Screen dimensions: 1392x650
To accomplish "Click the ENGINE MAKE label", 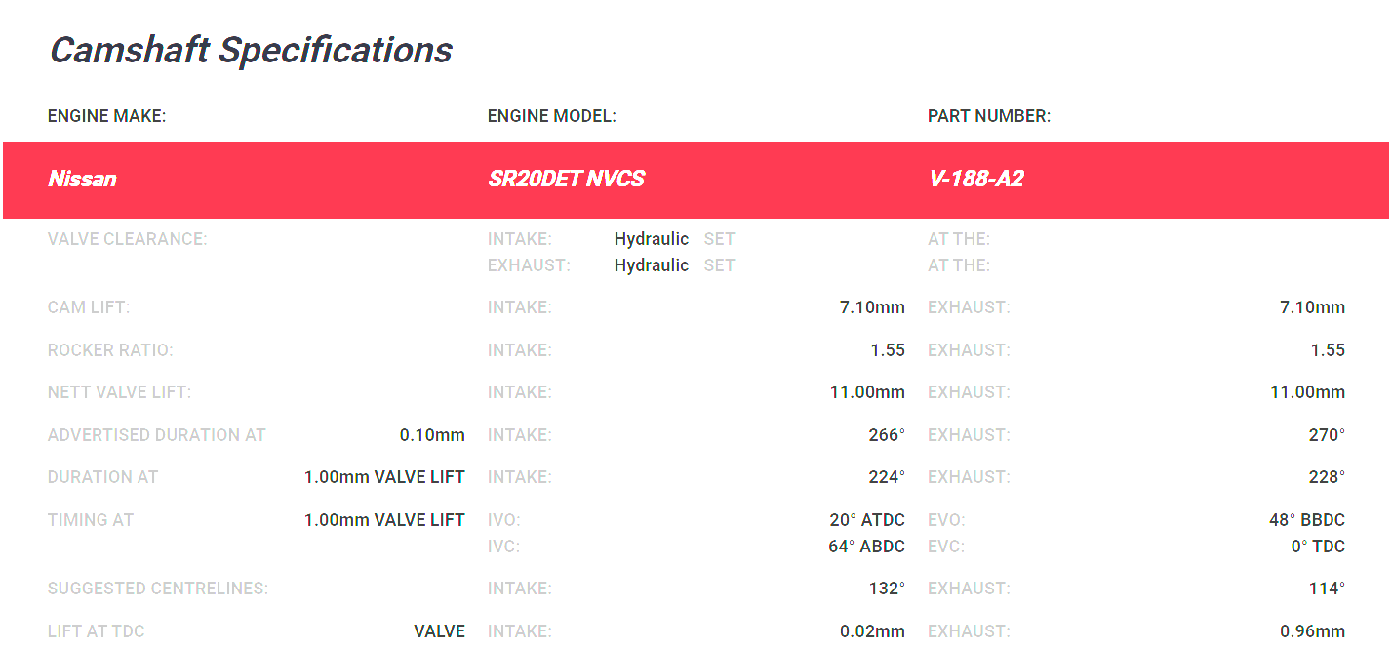I will (107, 116).
